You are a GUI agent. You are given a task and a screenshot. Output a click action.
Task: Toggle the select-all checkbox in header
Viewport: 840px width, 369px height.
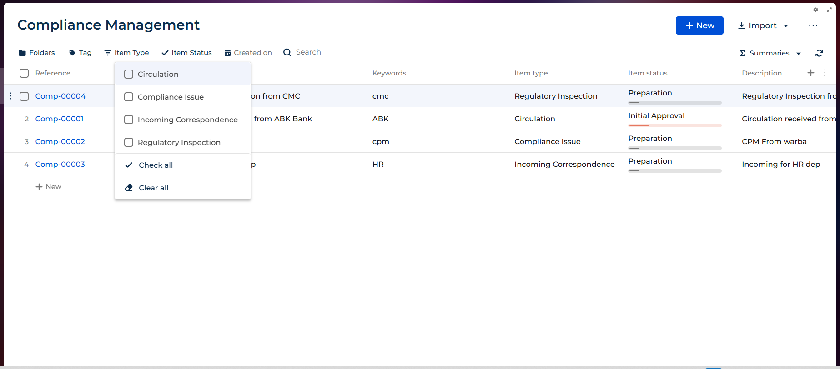(24, 73)
